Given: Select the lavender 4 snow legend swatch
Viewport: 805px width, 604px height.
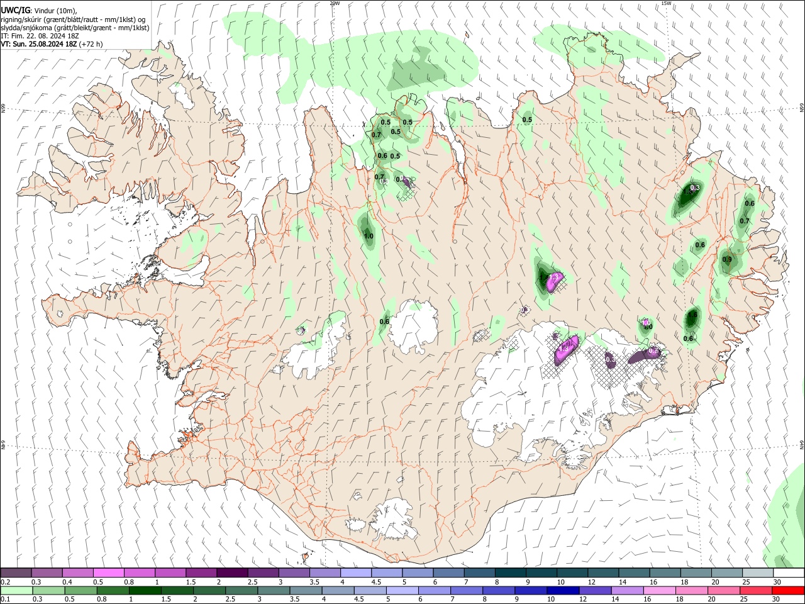Looking at the screenshot, I should (x=356, y=573).
